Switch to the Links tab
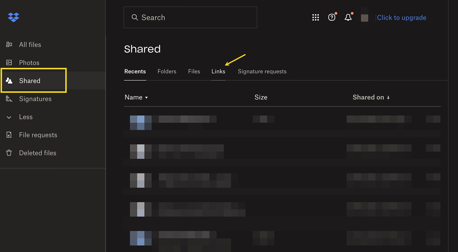The height and width of the screenshot is (252, 458). (218, 71)
